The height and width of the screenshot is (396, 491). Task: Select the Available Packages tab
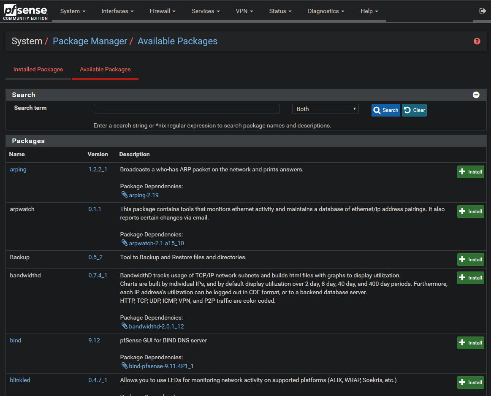[x=105, y=70]
